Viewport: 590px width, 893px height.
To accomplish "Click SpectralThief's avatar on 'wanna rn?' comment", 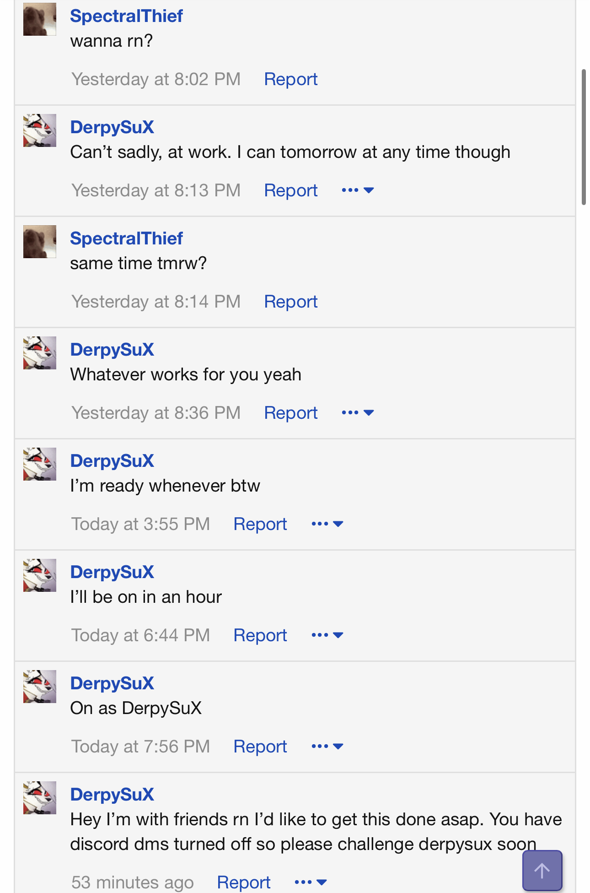I will click(40, 19).
